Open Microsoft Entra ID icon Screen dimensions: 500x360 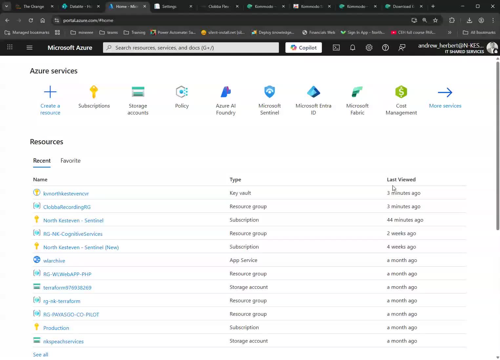tap(313, 92)
